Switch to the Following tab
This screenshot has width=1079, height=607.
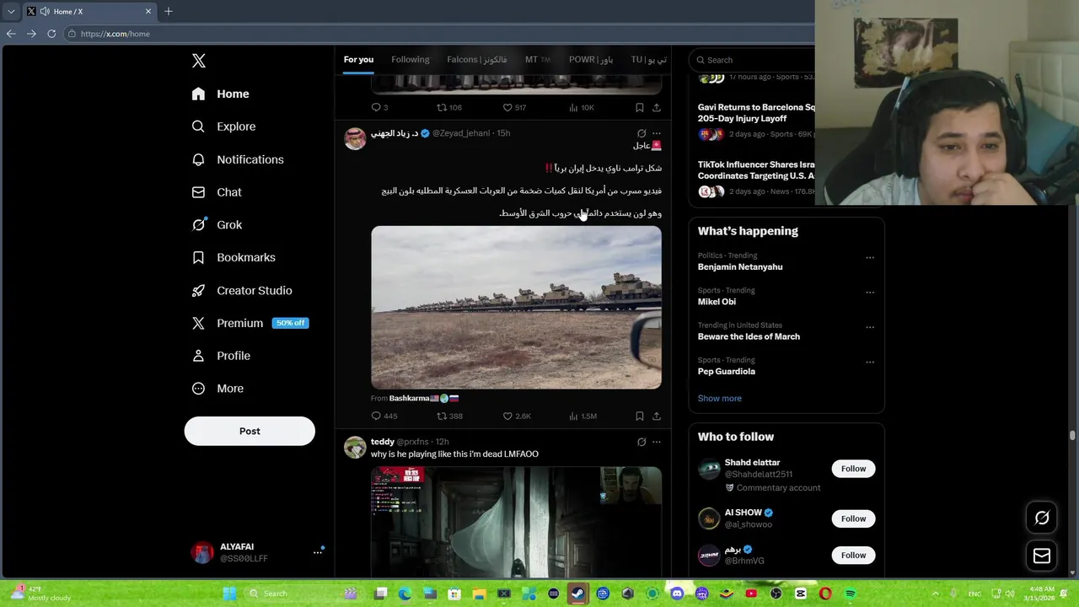[411, 60]
